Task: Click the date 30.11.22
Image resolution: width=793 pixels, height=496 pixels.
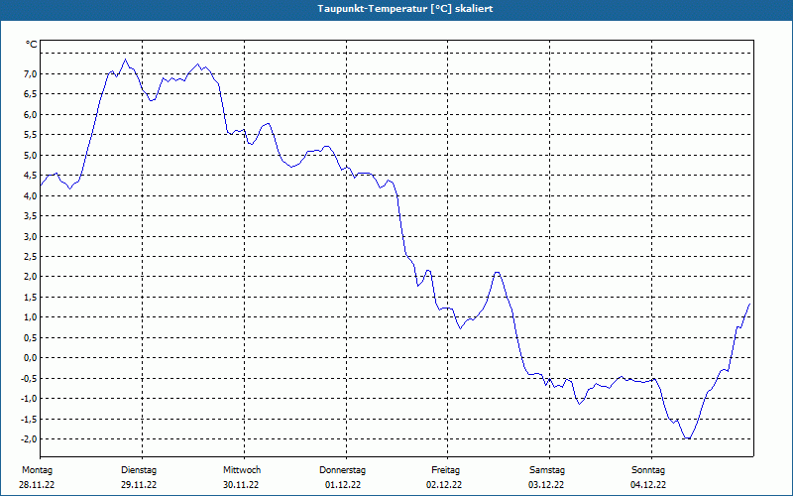Action: 241,485
